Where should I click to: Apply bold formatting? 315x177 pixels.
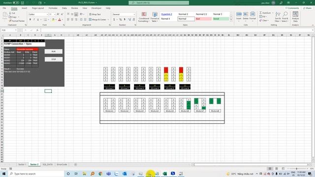coord(30,20)
